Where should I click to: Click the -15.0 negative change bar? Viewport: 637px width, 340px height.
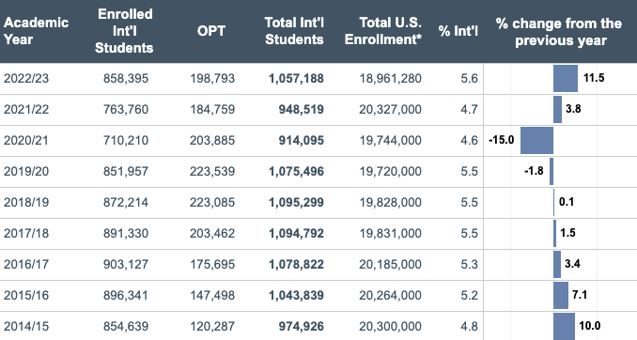(536, 140)
